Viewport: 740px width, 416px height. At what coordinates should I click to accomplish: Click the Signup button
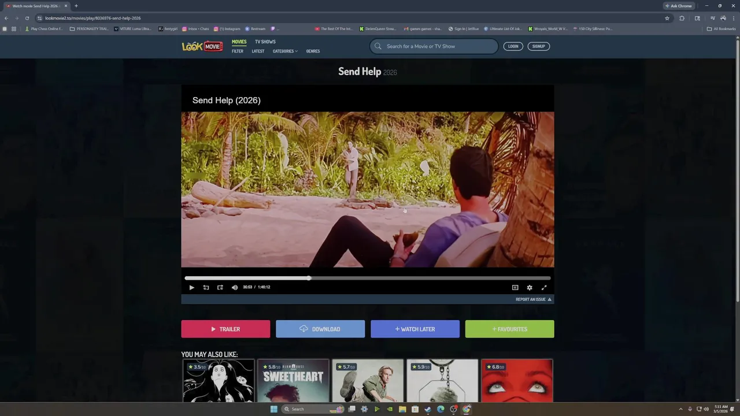pyautogui.click(x=539, y=46)
